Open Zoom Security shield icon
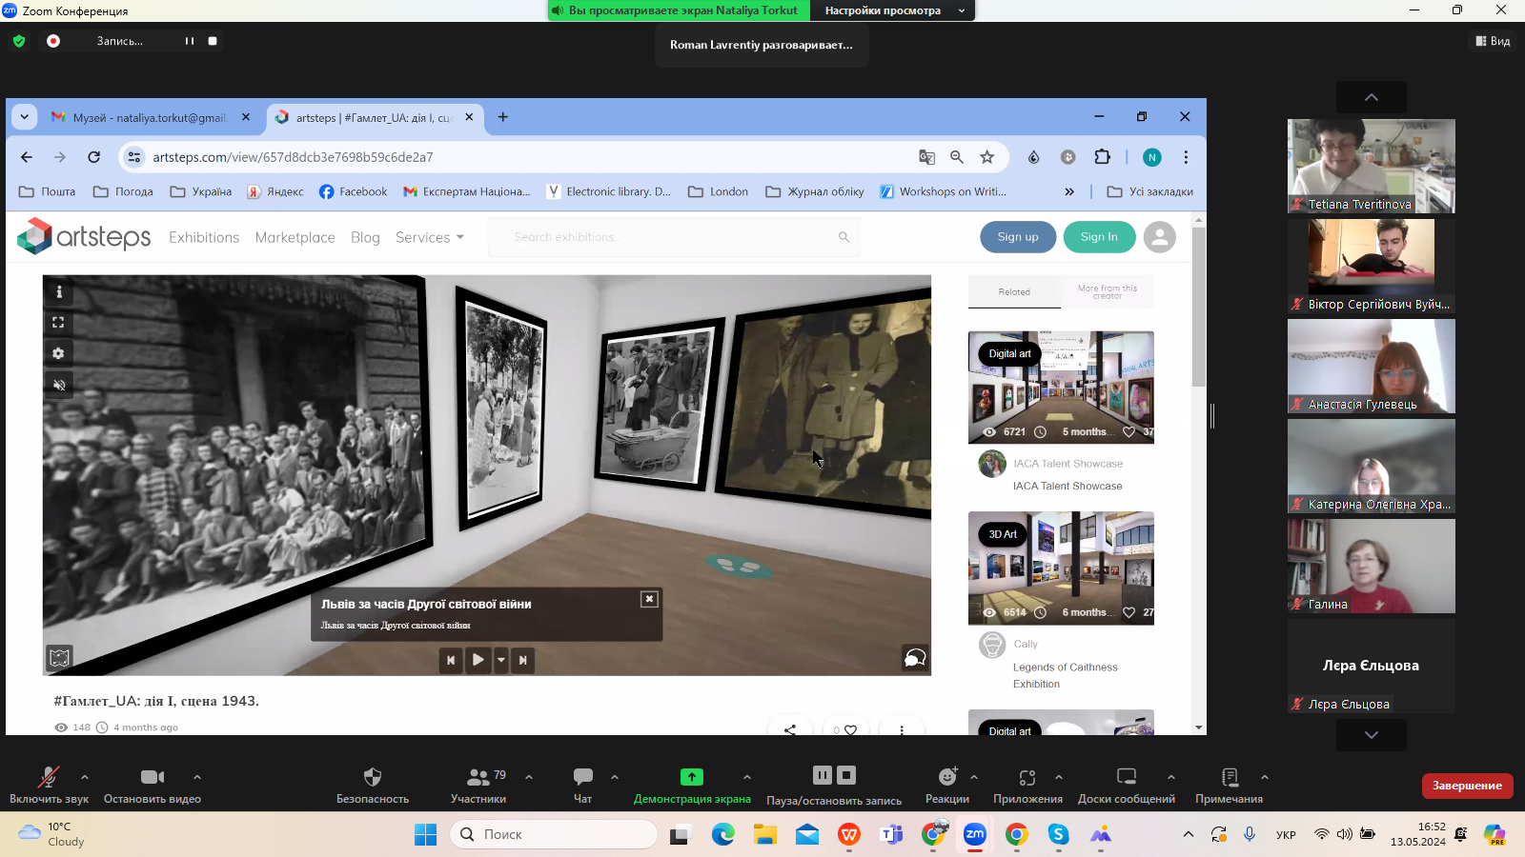1525x857 pixels. (x=373, y=777)
